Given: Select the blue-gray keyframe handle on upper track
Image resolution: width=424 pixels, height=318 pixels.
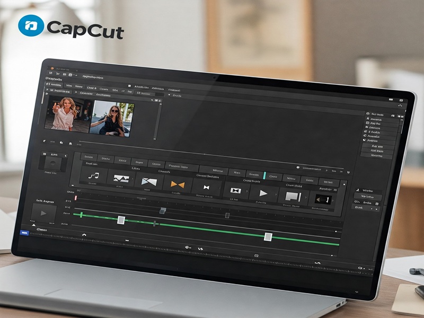Looking at the screenshot, I should pos(162,210).
